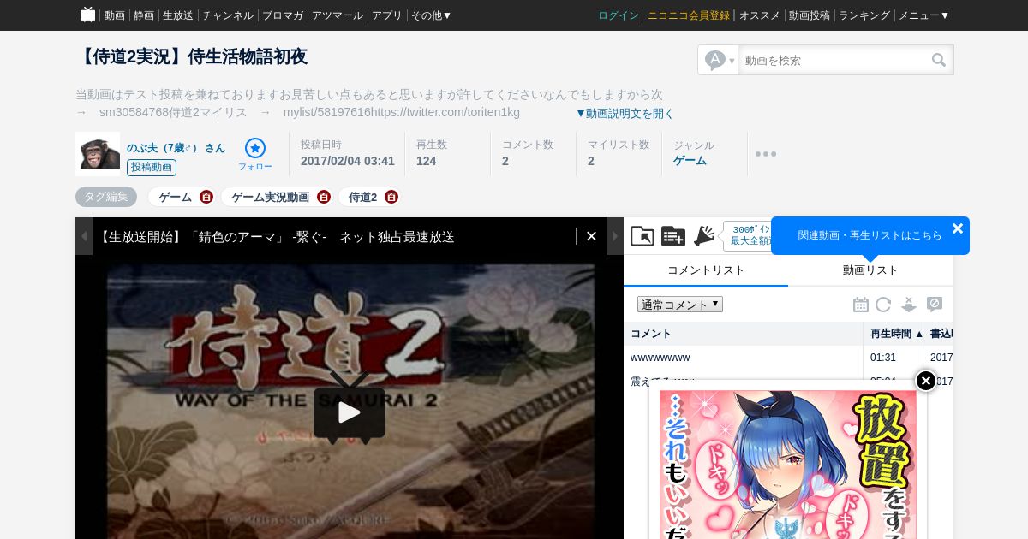Expand the その他▼ dropdown menu
Screen dimensions: 1028x539
pos(432,15)
